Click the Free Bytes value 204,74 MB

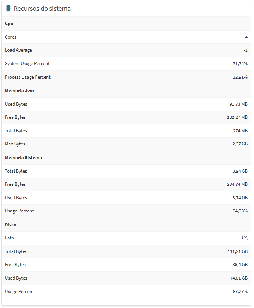237,184
